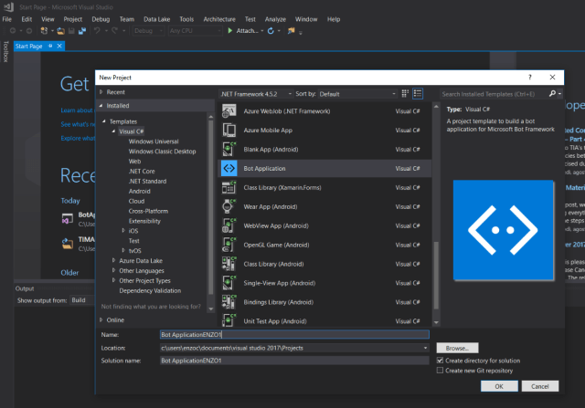This screenshot has height=408, width=585.
Task: Select Windows Universal in template tree
Action: [x=154, y=141]
